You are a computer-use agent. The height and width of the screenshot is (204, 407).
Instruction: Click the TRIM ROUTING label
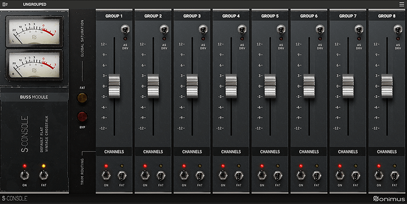point(82,171)
